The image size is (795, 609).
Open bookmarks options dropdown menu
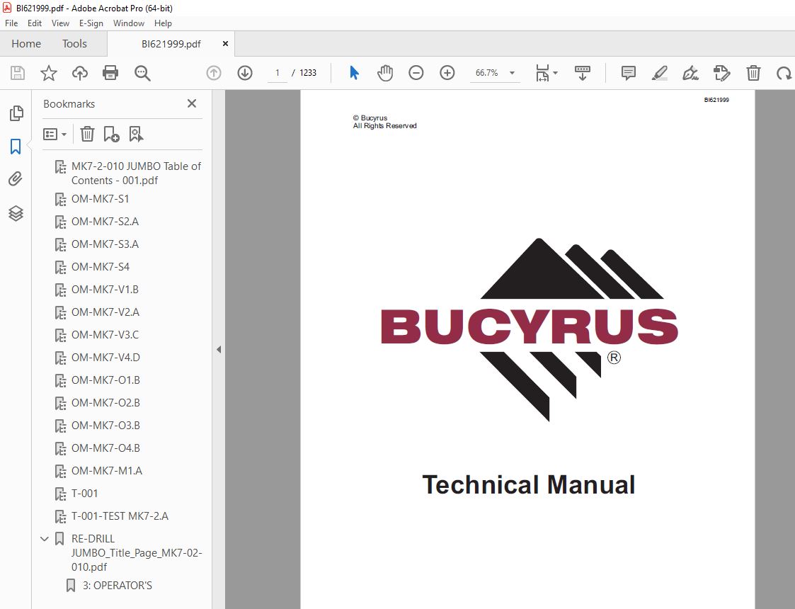click(55, 135)
